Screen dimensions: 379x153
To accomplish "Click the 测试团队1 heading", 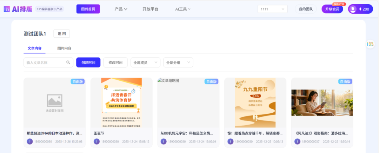I will coord(35,34).
